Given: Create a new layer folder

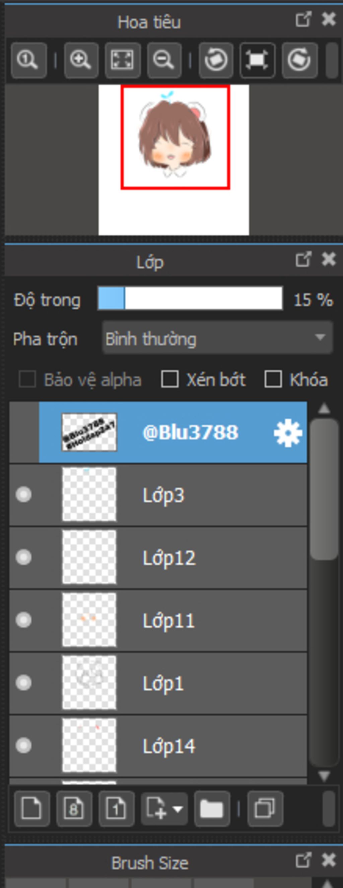Looking at the screenshot, I should click(211, 808).
